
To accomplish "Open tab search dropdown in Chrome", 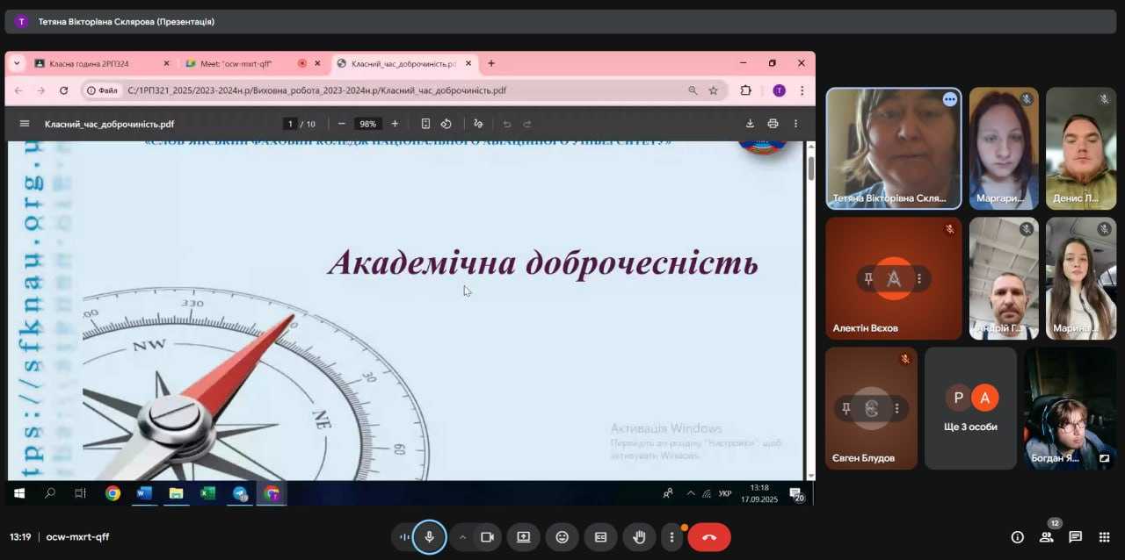I will pos(17,63).
